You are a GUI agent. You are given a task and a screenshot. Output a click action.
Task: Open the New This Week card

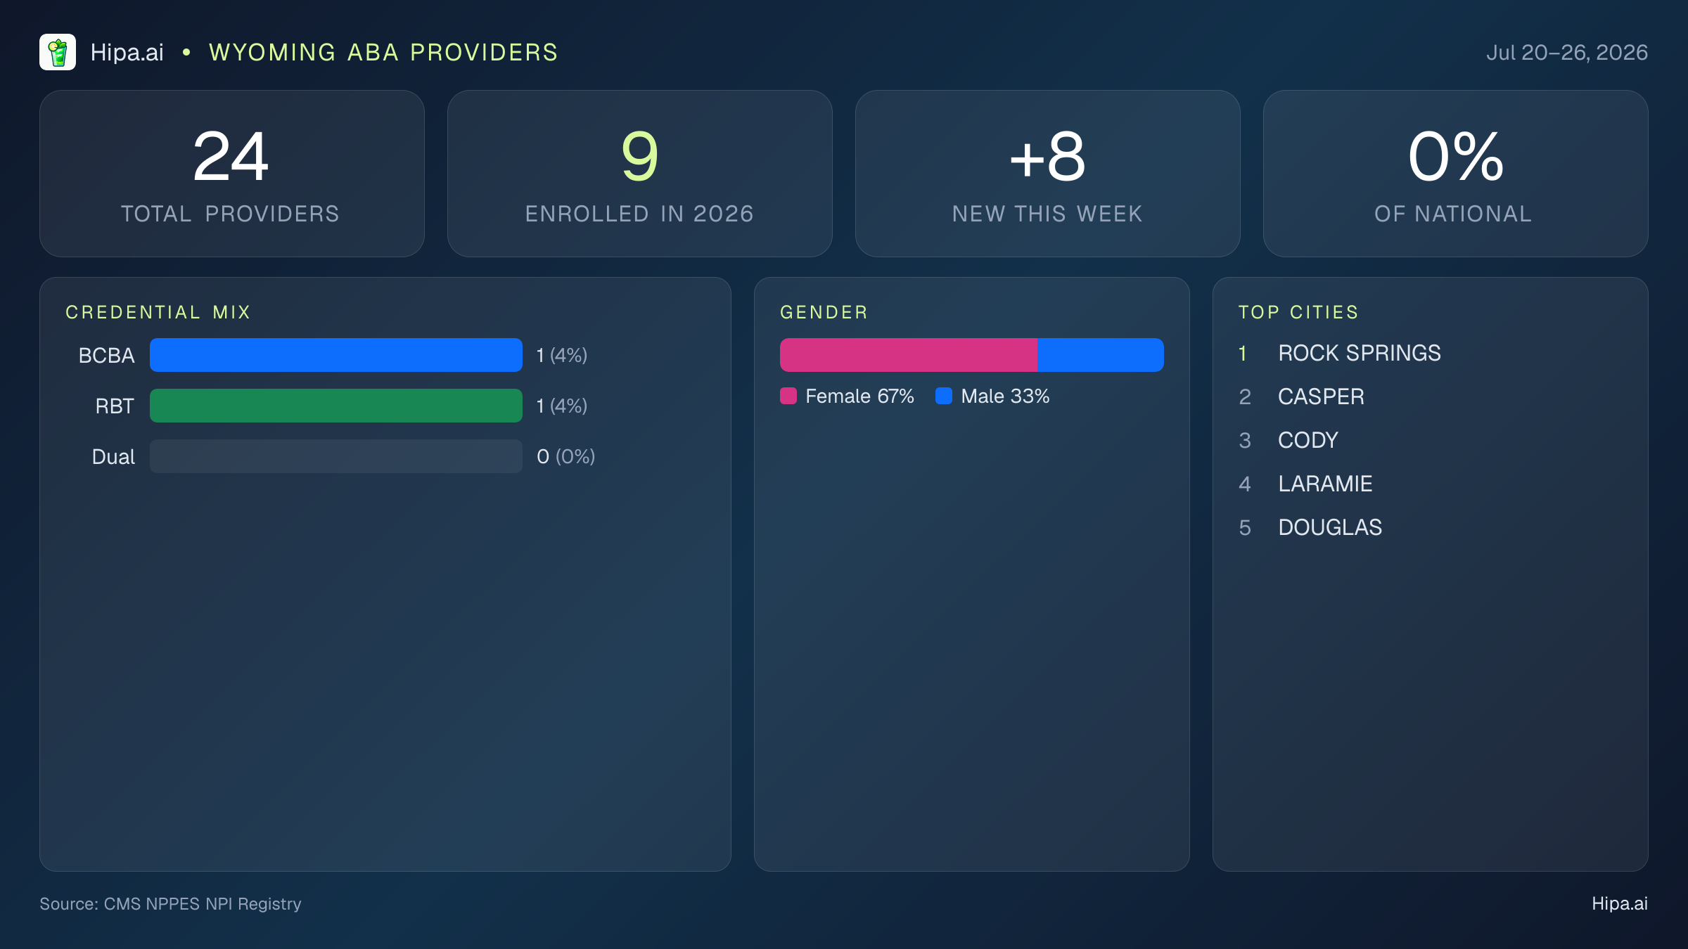pos(1048,174)
